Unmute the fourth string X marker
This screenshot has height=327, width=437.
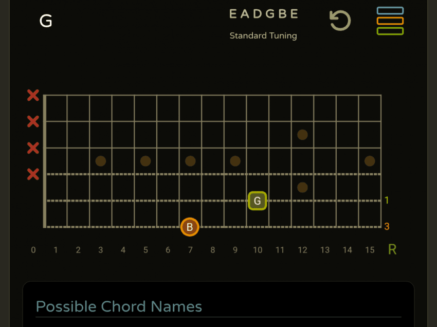click(x=33, y=174)
